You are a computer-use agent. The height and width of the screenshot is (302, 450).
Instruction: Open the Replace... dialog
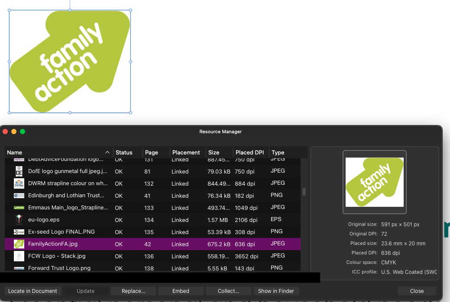click(133, 291)
